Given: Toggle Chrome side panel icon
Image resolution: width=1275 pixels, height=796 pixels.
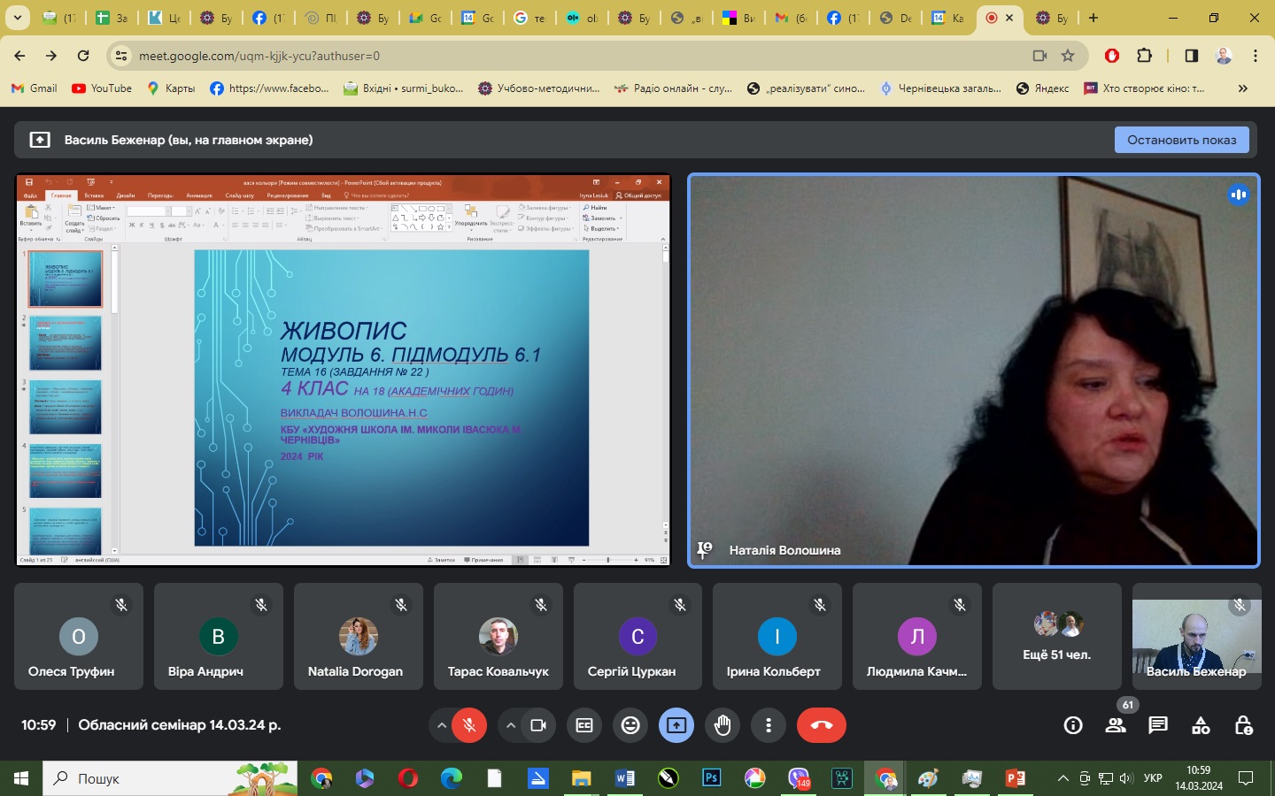Looking at the screenshot, I should pos(1191,56).
